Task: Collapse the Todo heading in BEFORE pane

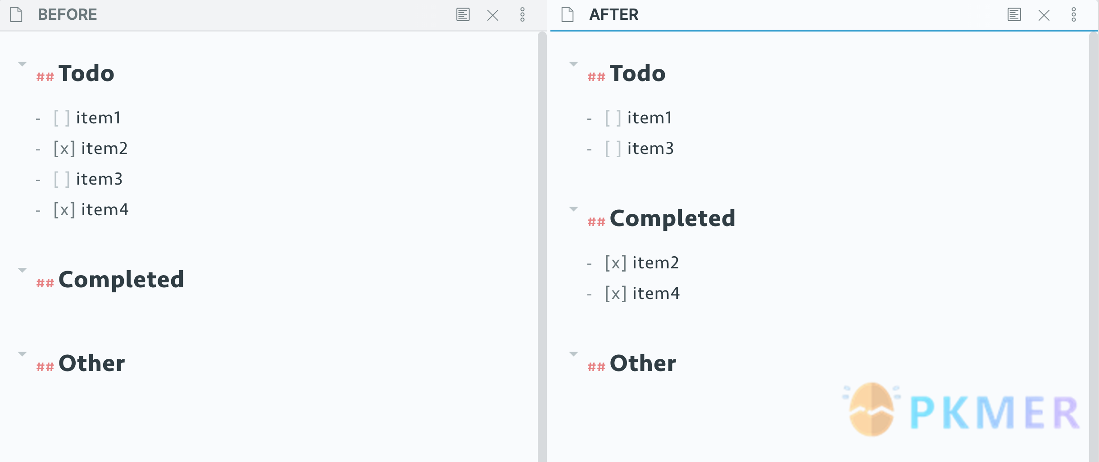Action: pos(22,64)
